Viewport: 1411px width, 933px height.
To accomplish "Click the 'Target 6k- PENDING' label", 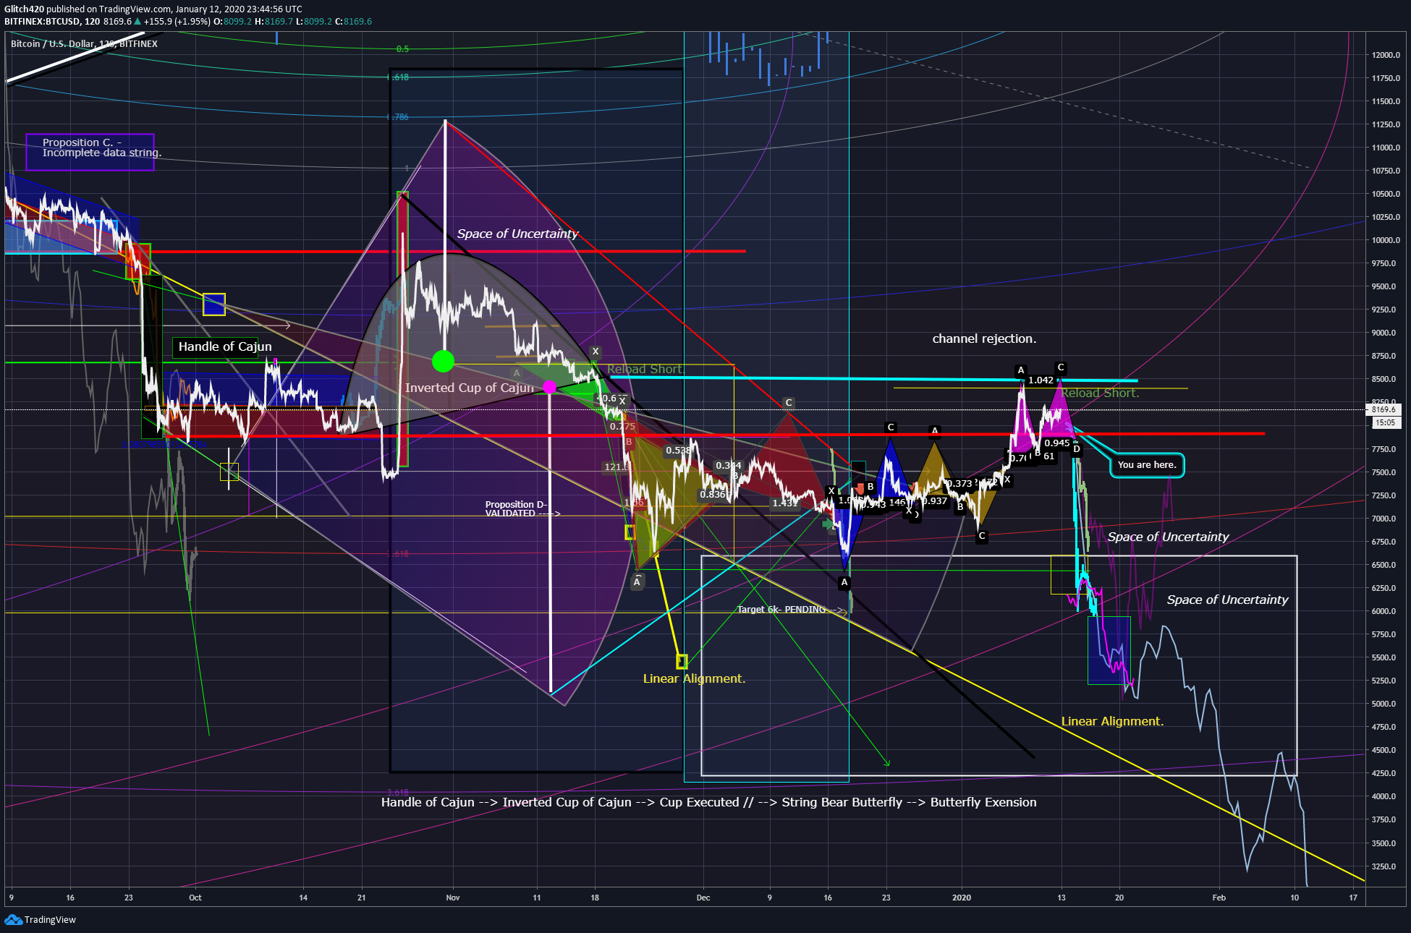I will pyautogui.click(x=781, y=610).
